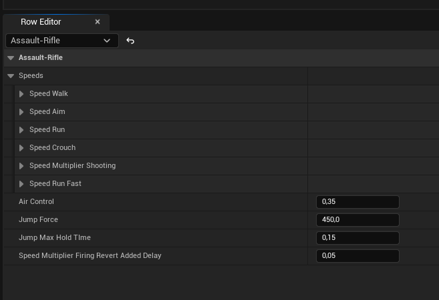
Task: Collapse the Speeds section
Action: click(11, 76)
